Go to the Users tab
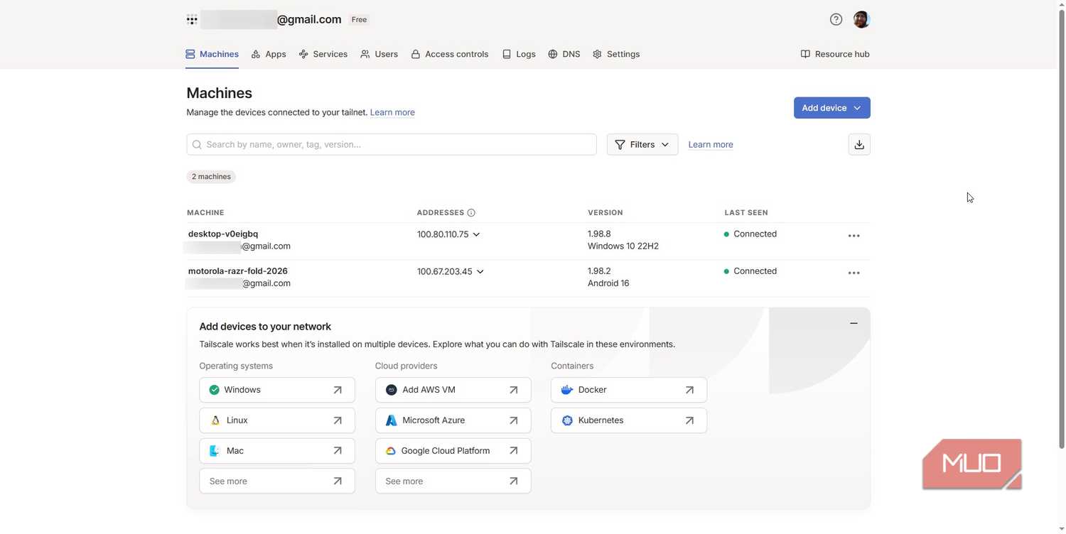This screenshot has width=1066, height=534. click(x=379, y=54)
